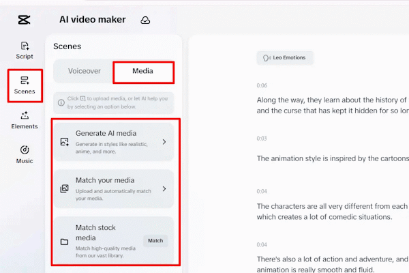The image size is (409, 273).
Task: Click script text 'The characters are all very different'
Action: click(x=333, y=212)
